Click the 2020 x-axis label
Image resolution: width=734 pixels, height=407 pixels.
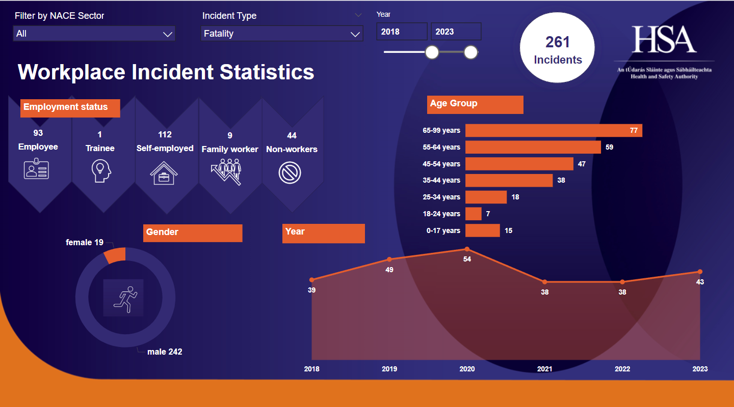pyautogui.click(x=467, y=369)
